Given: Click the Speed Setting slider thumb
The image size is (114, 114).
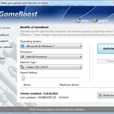Looking at the screenshot, I should (x=23, y=78).
